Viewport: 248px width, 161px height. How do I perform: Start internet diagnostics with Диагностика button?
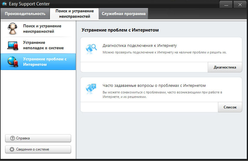point(225,67)
